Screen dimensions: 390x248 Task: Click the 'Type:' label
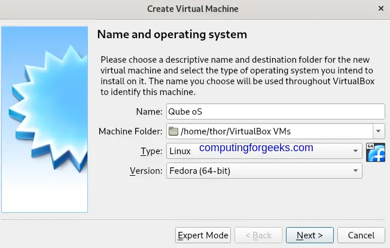coord(151,151)
